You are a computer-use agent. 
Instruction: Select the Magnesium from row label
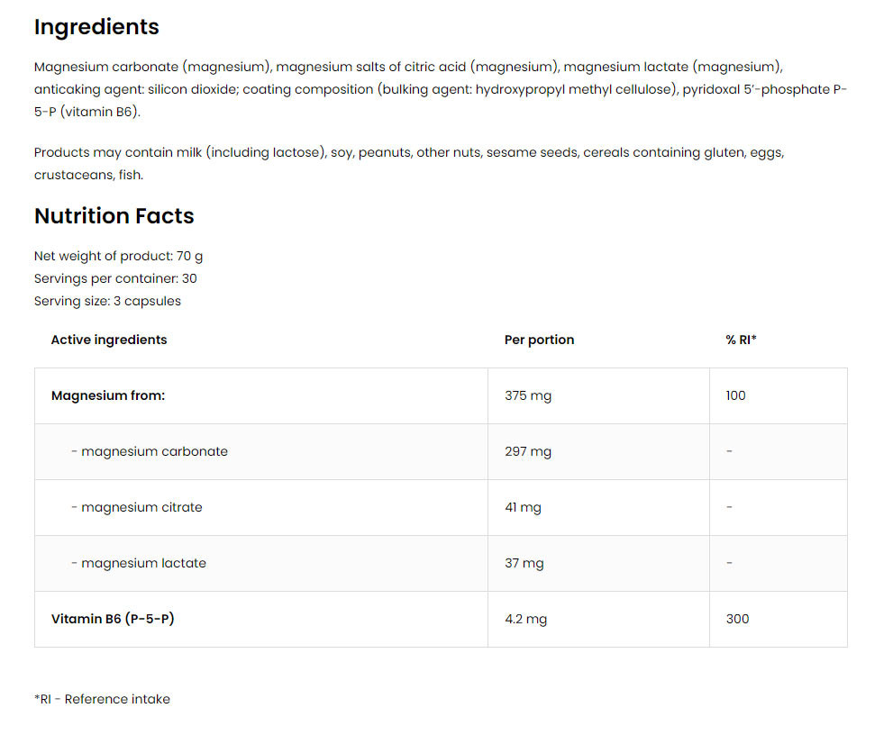click(x=108, y=395)
